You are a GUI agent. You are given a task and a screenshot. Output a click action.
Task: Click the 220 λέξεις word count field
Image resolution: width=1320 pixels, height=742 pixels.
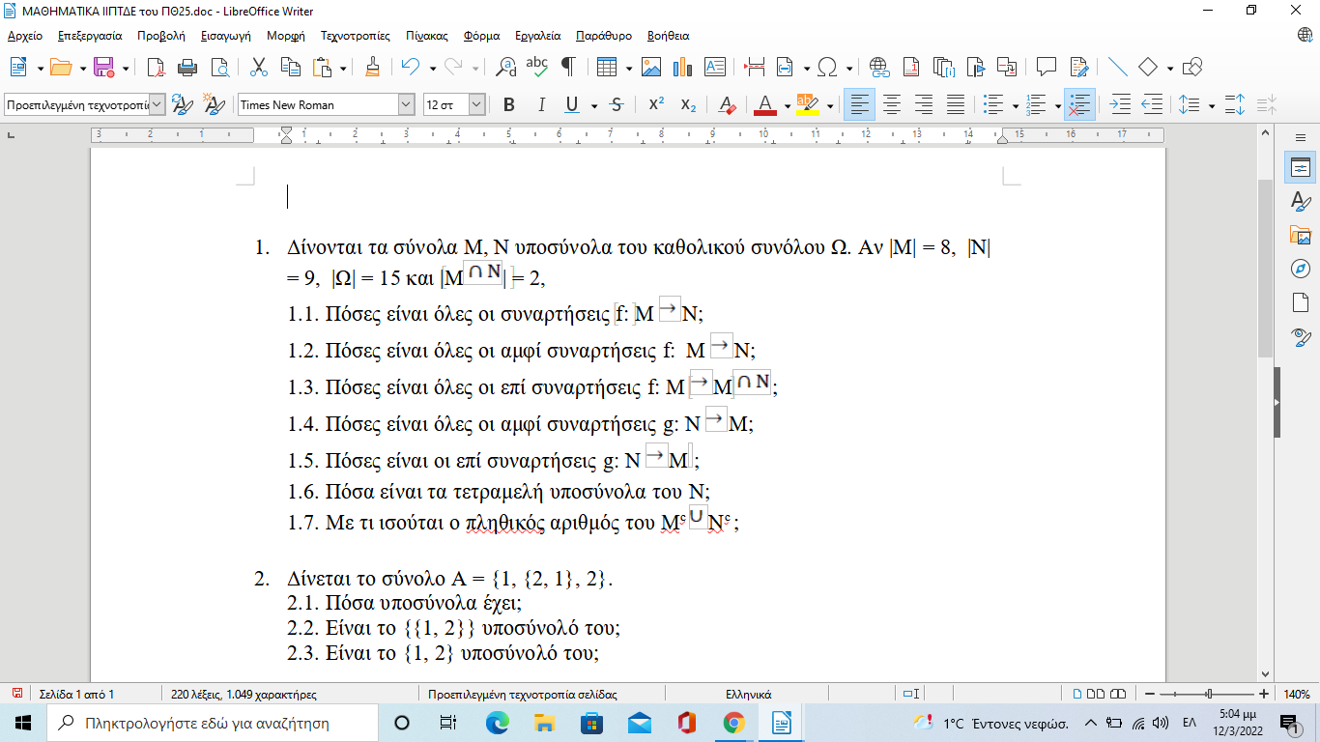(244, 694)
